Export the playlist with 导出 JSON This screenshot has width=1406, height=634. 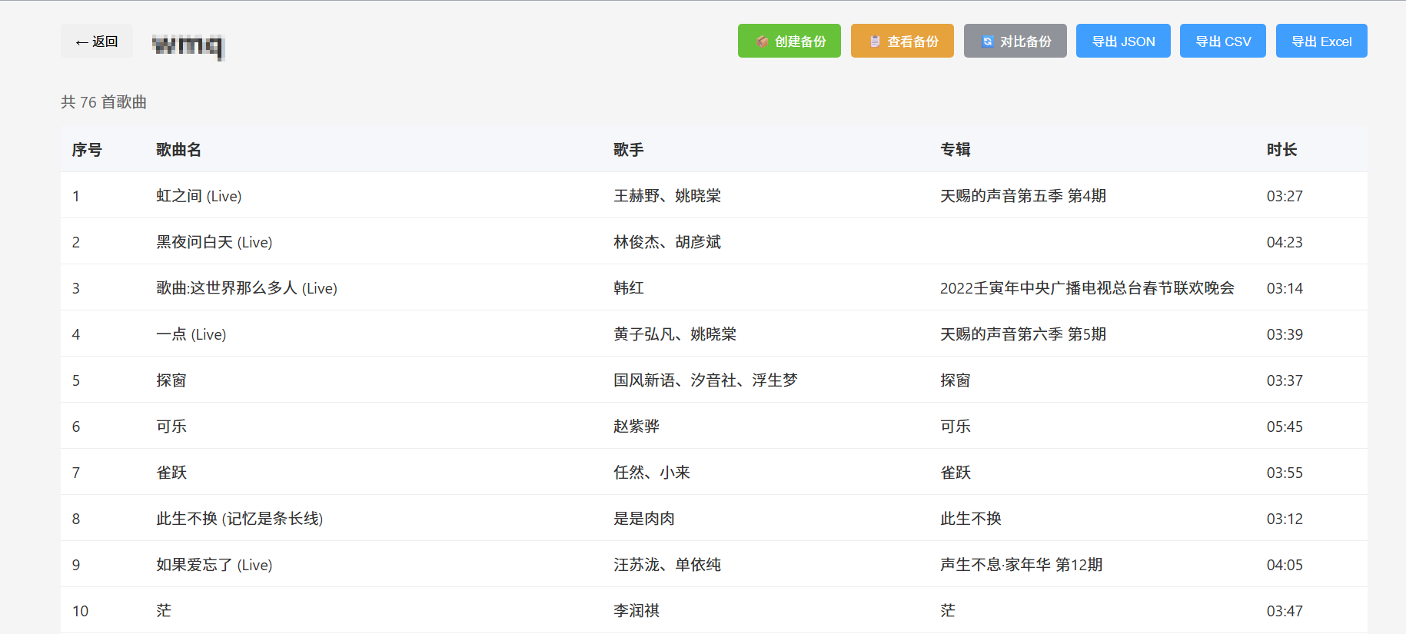pyautogui.click(x=1122, y=41)
